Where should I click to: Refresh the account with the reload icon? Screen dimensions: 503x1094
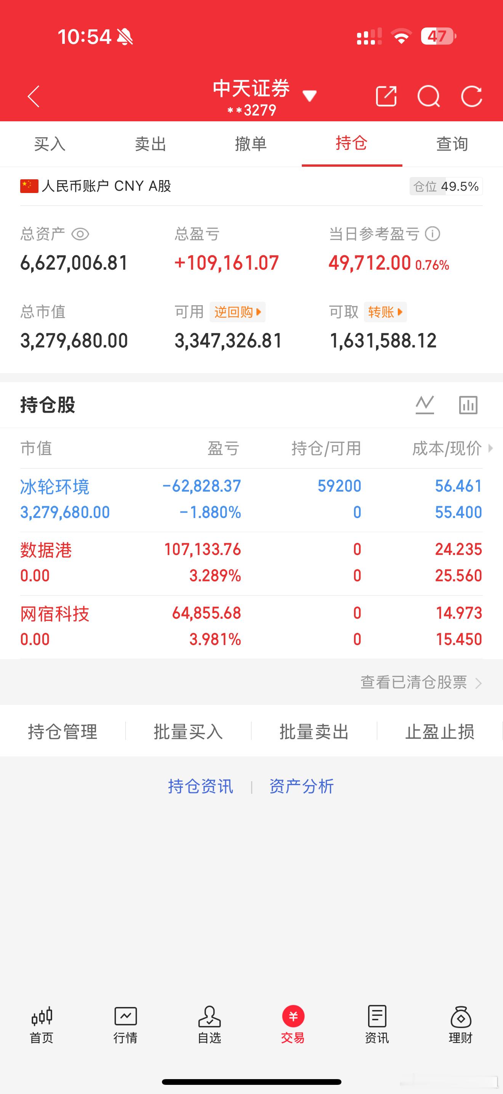click(x=472, y=97)
